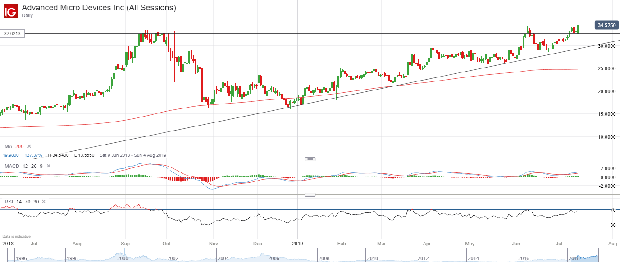Click the IG logo

pos(10,10)
